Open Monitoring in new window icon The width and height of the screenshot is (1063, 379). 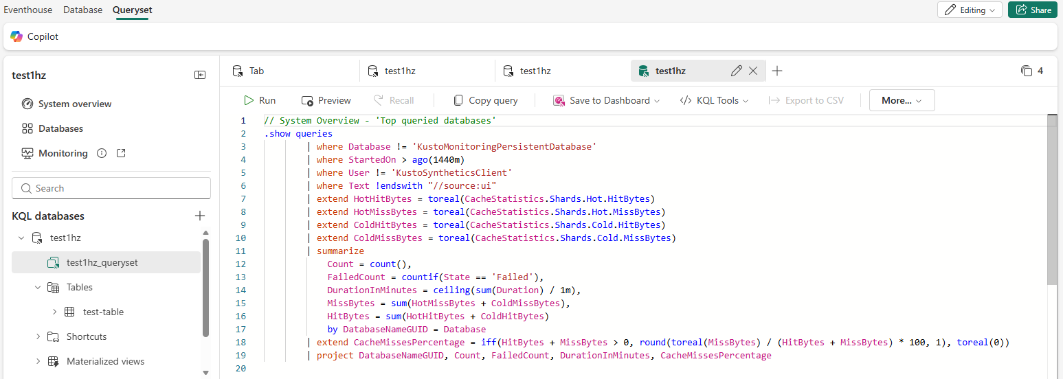click(x=121, y=153)
